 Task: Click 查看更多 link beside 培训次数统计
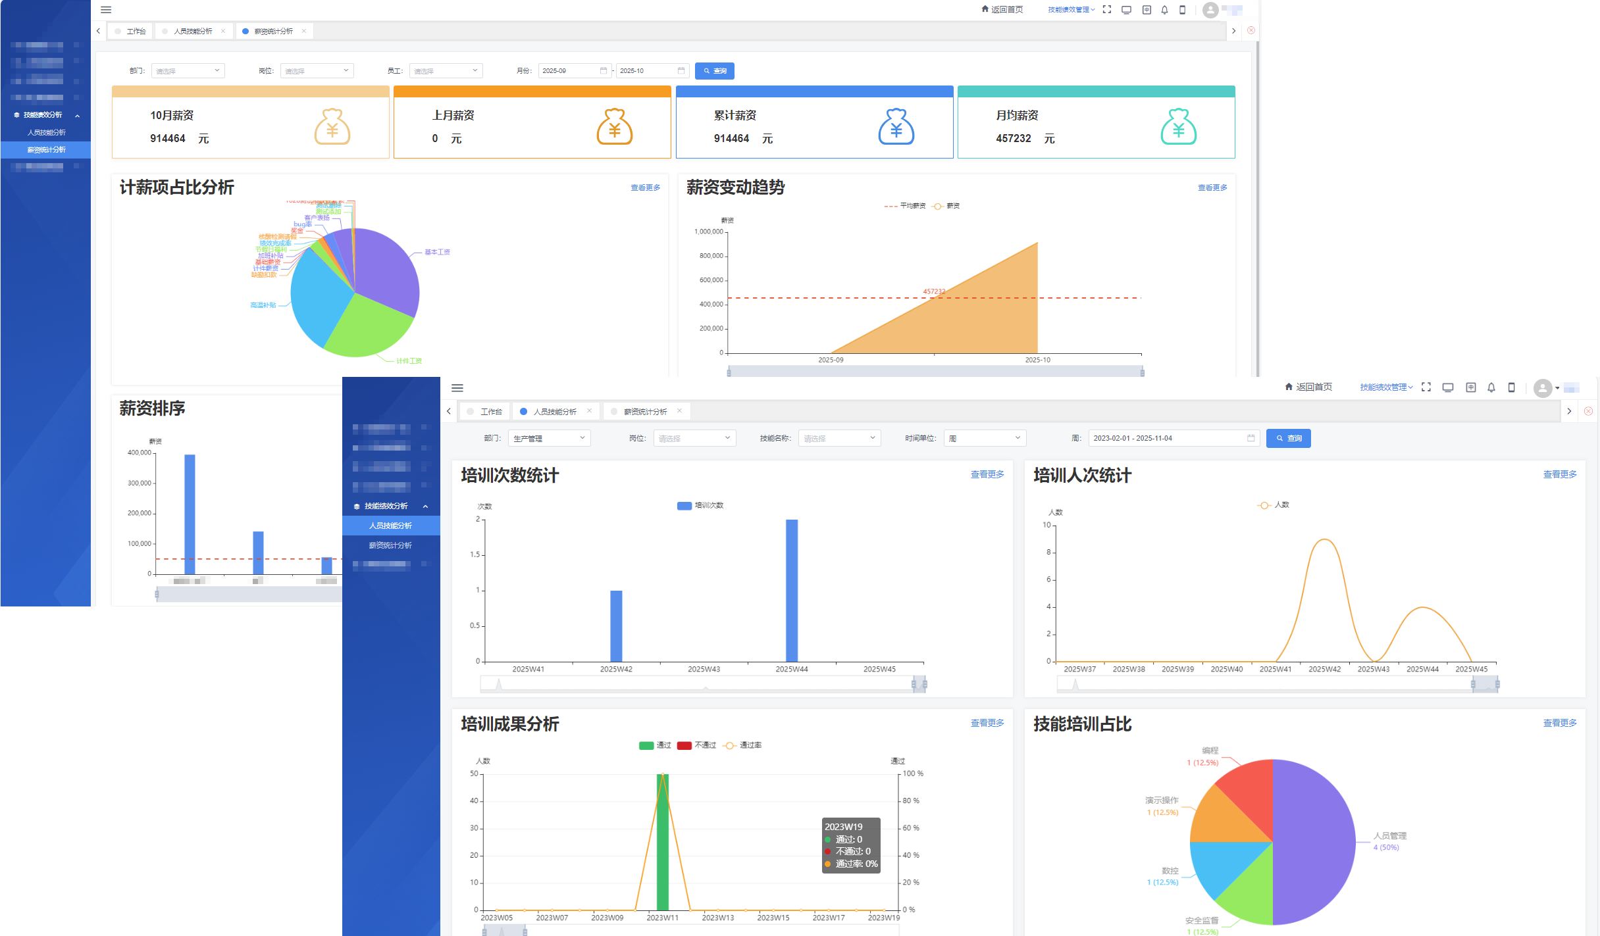click(x=987, y=474)
